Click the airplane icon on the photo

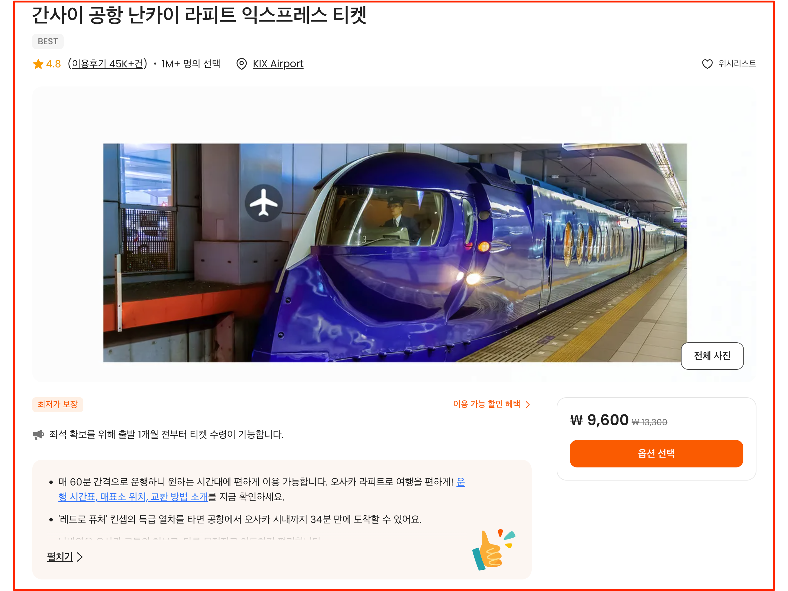pyautogui.click(x=264, y=203)
